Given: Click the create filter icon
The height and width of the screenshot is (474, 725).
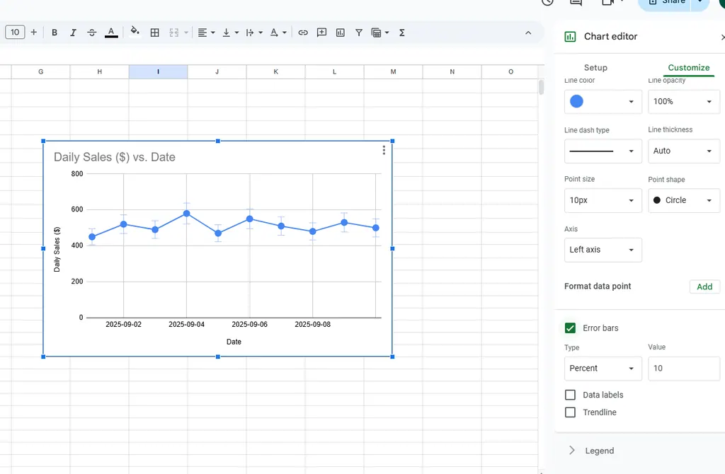Looking at the screenshot, I should point(359,33).
